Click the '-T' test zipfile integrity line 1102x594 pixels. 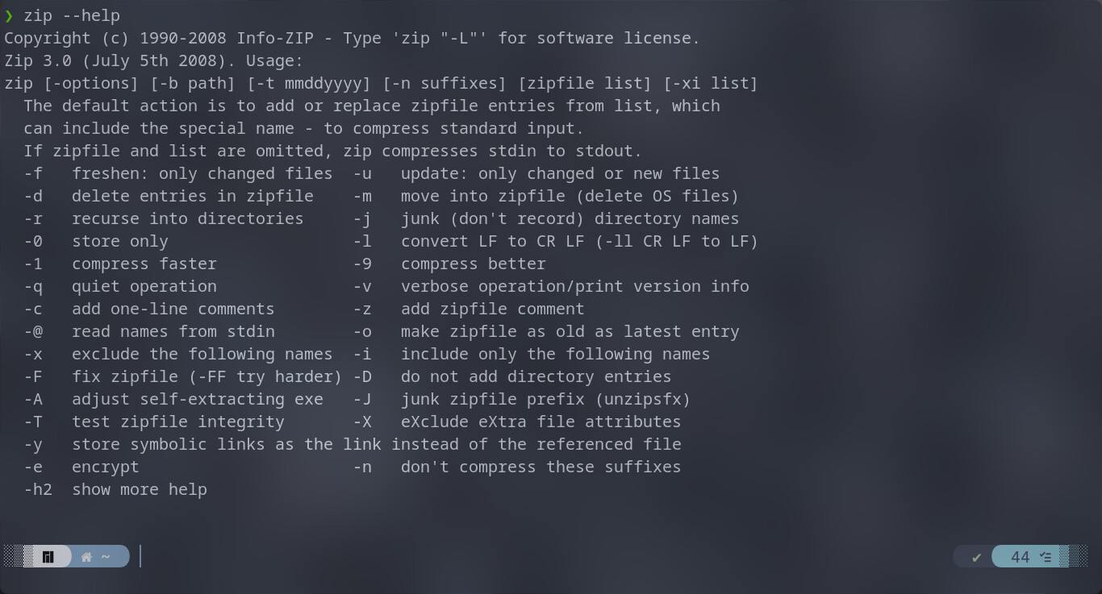154,422
